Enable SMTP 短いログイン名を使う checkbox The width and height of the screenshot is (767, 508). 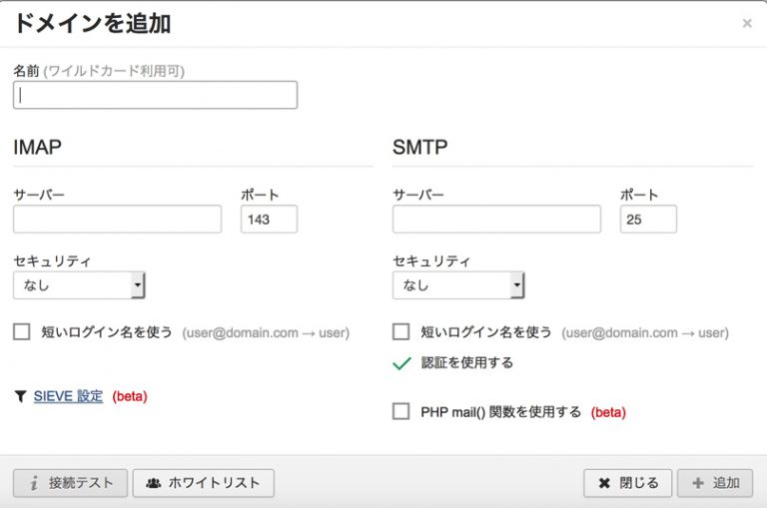[x=401, y=332]
